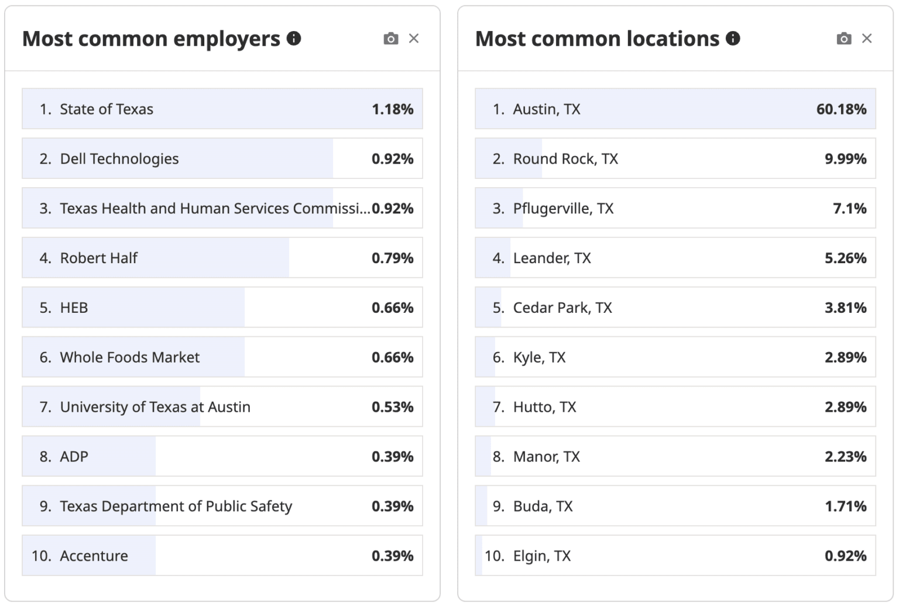Click the Pflugerville, TX location entry

coord(674,208)
